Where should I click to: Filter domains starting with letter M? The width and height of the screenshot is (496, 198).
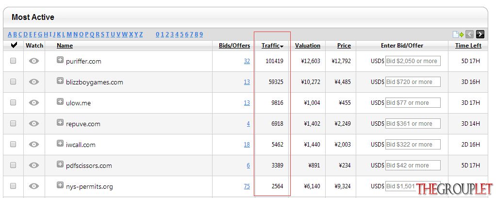69,34
